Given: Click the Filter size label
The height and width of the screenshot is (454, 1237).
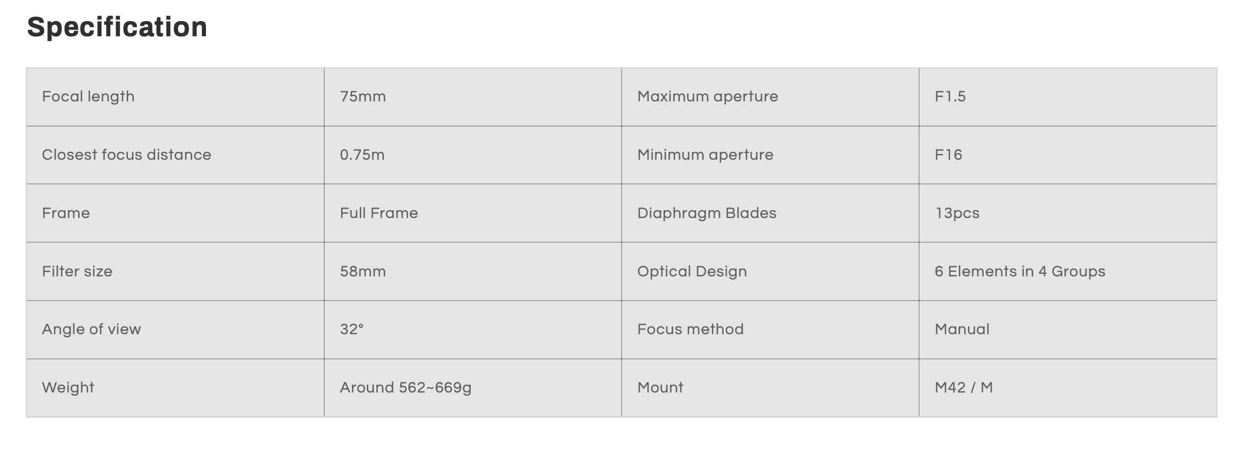Looking at the screenshot, I should (77, 272).
